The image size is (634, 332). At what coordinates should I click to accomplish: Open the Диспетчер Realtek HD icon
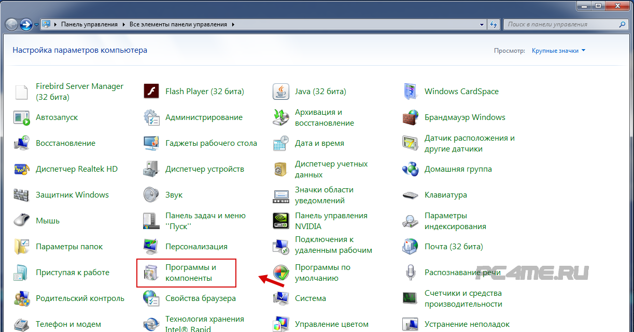pos(21,169)
